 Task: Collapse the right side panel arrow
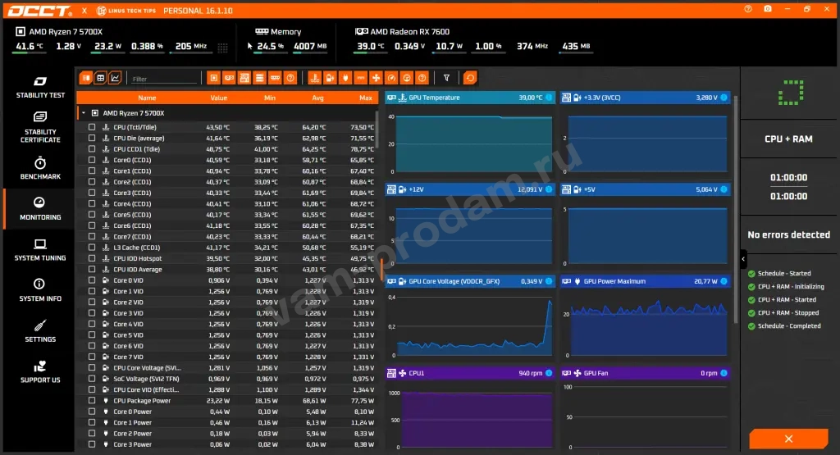pyautogui.click(x=743, y=259)
